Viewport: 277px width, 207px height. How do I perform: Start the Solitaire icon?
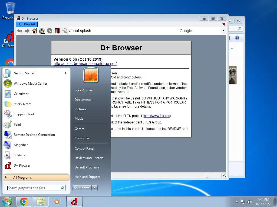tap(8, 155)
